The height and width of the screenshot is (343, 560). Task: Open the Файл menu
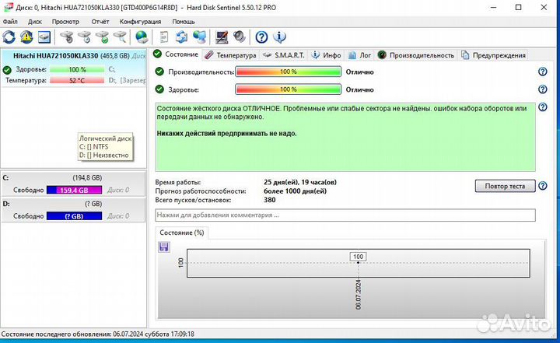(10, 22)
